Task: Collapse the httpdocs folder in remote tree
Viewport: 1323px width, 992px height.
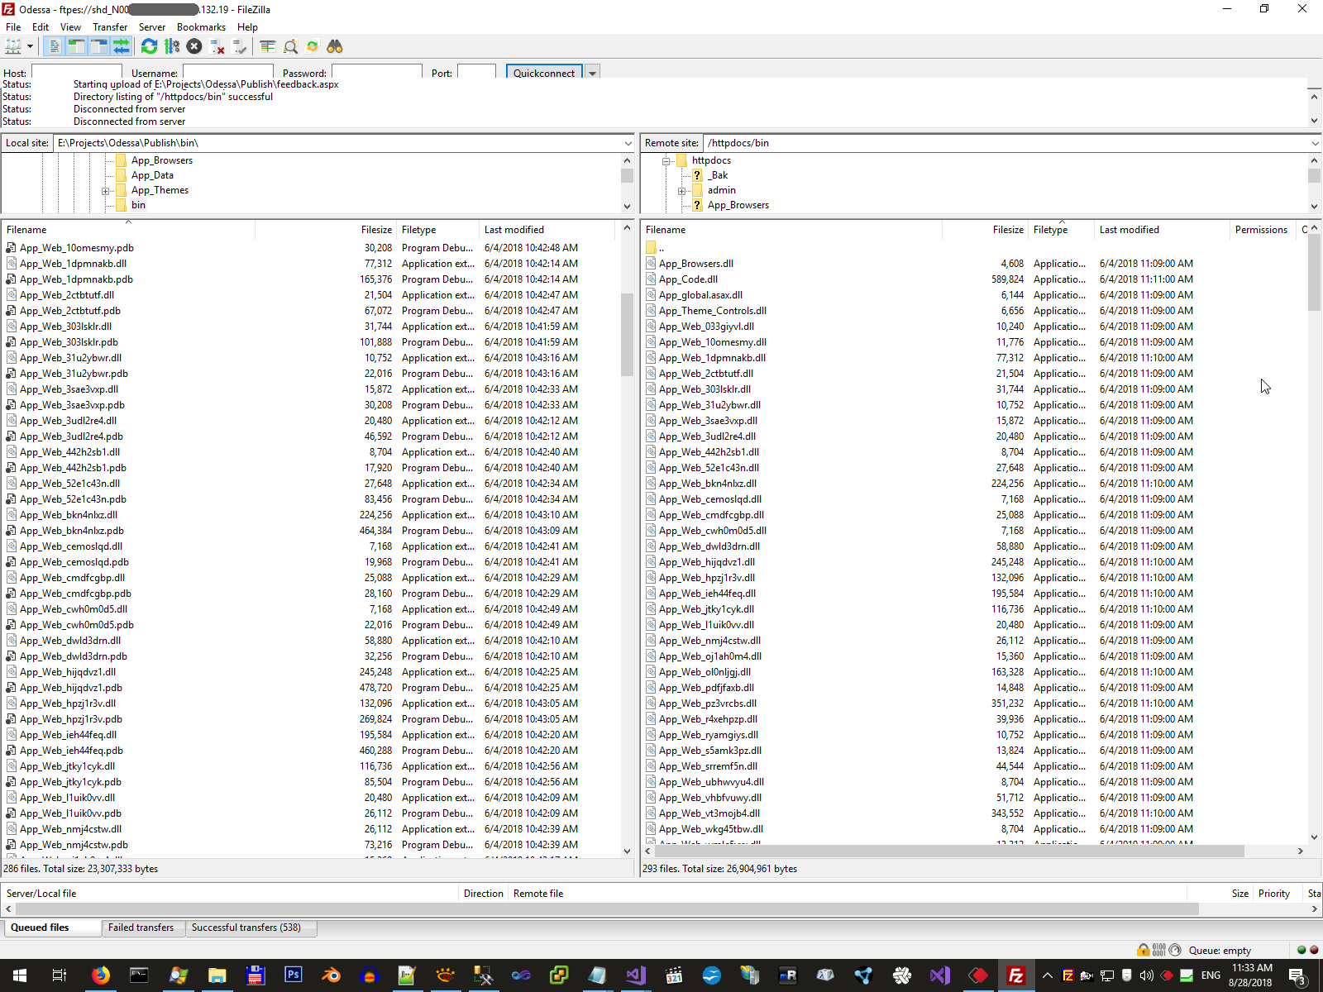Action: pos(666,161)
